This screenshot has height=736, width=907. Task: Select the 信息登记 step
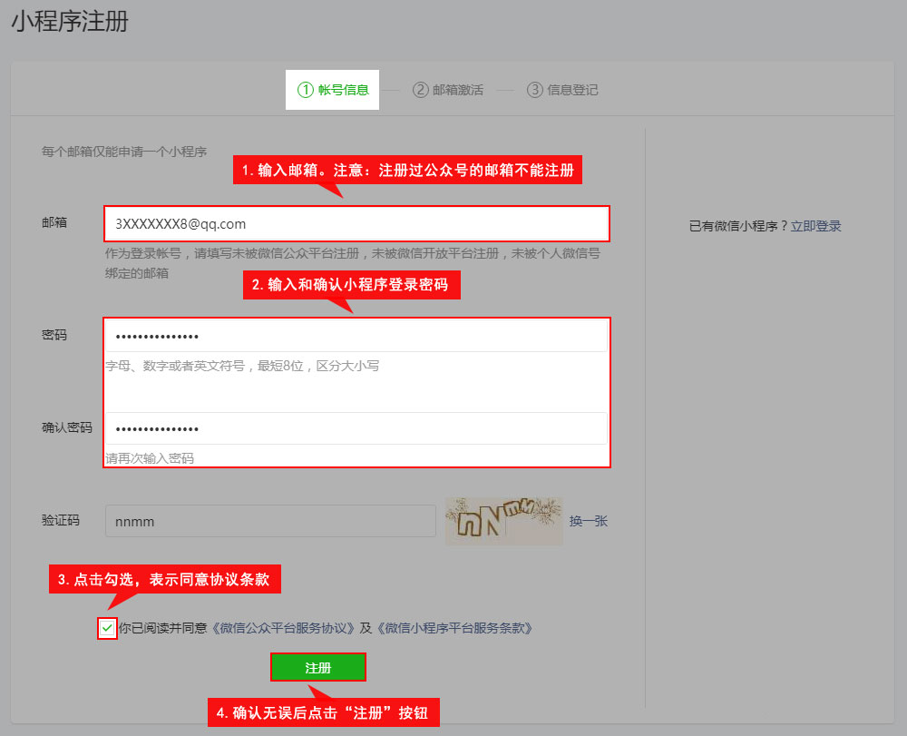tap(562, 90)
